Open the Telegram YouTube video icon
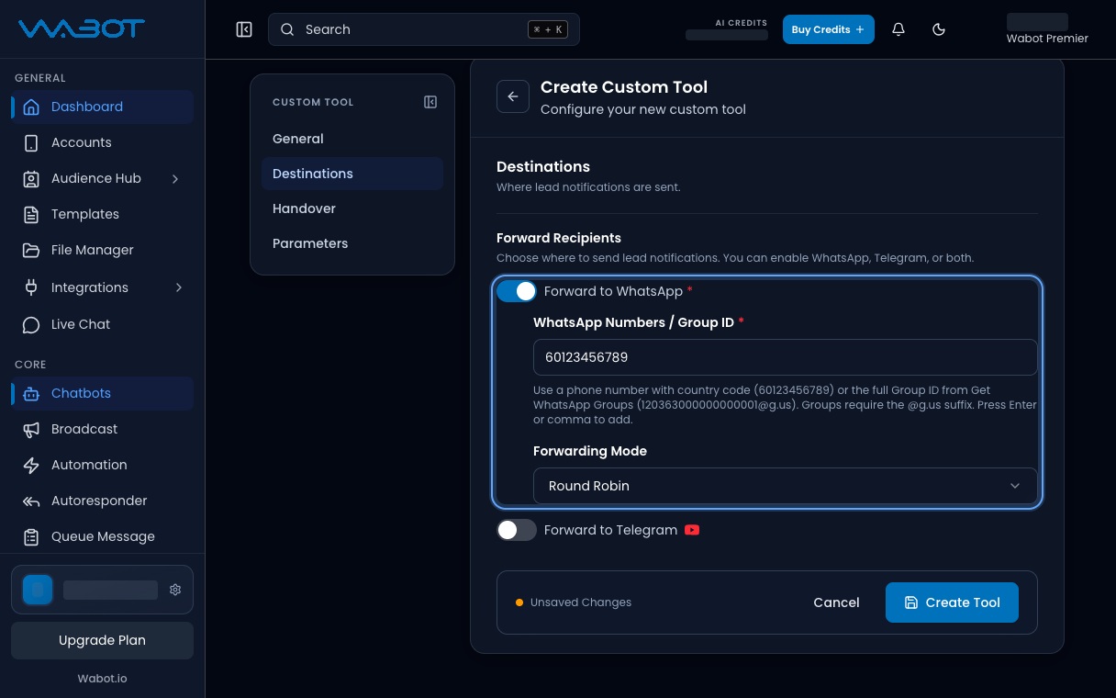This screenshot has width=1116, height=698. tap(692, 530)
